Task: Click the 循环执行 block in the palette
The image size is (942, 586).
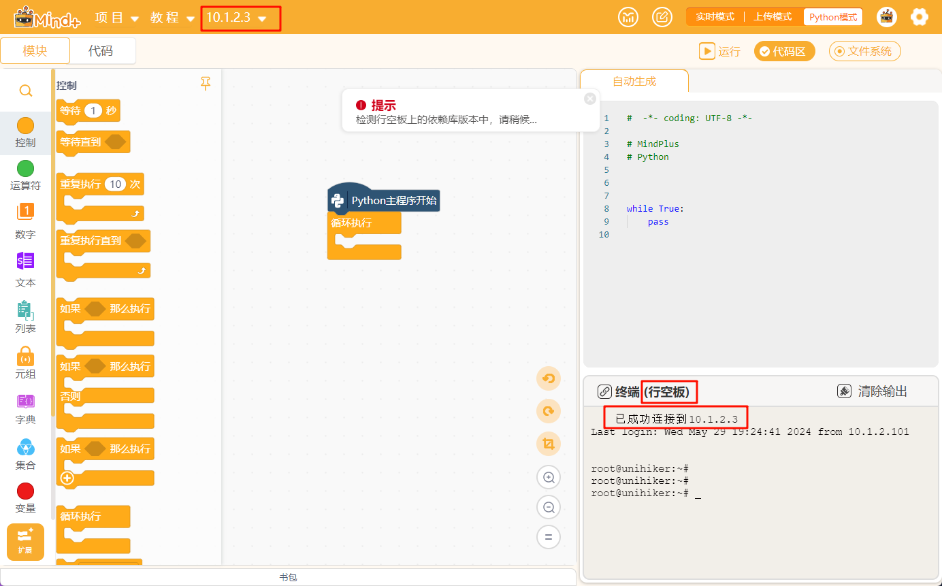Action: click(x=93, y=529)
